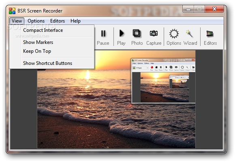Open the Options menu
This screenshot has width=235, height=162.
[36, 21]
